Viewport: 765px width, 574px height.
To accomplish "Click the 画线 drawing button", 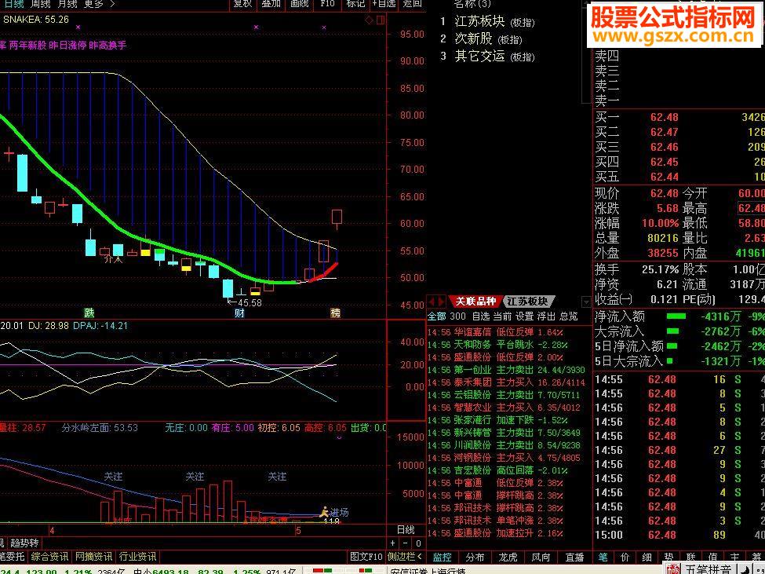I will coord(299,4).
